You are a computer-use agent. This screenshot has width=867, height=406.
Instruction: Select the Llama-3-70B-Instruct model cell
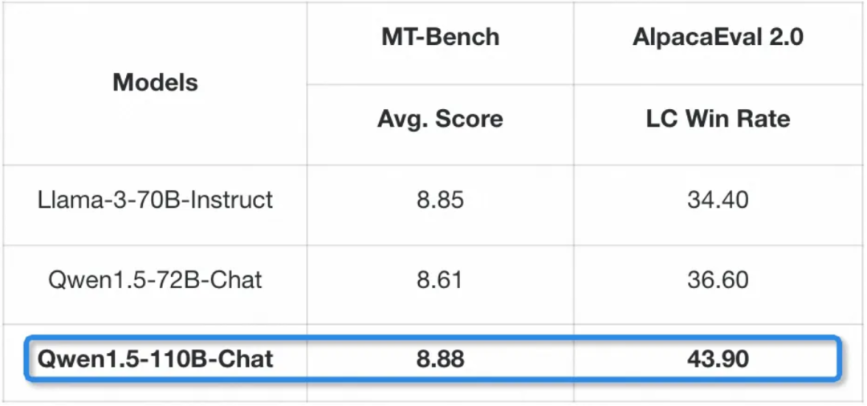click(155, 199)
